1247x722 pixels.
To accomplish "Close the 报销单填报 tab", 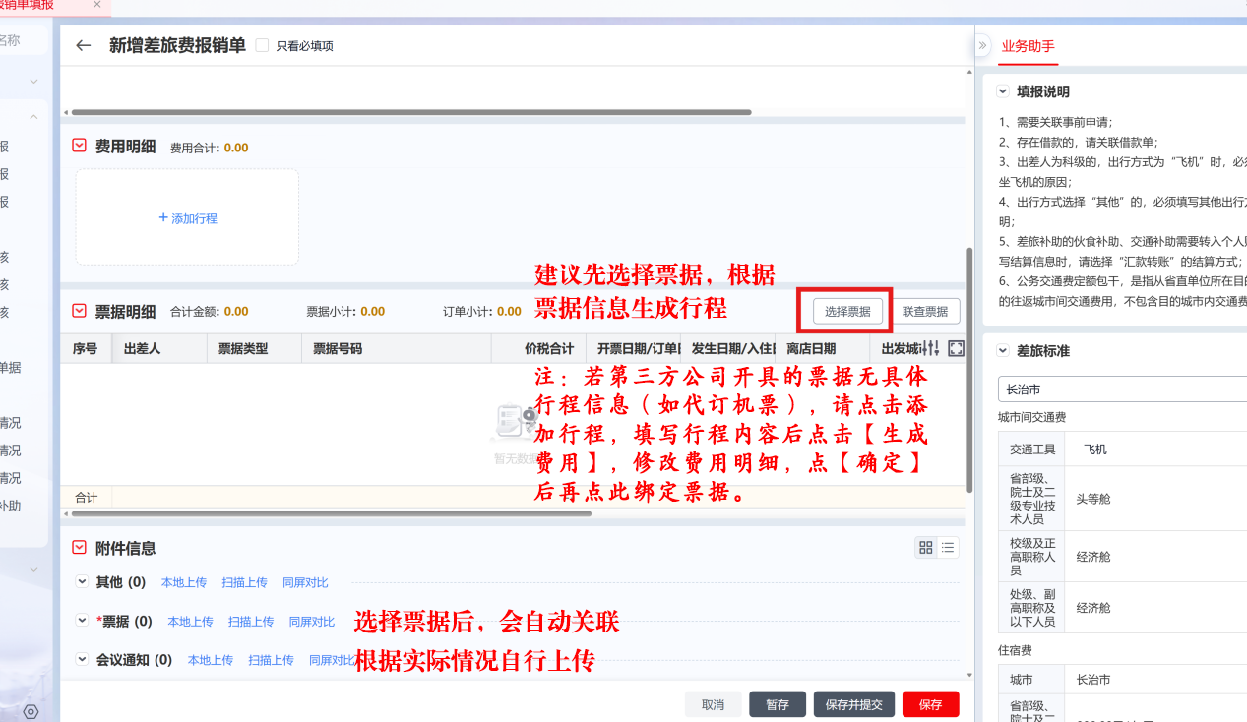I will pyautogui.click(x=96, y=5).
